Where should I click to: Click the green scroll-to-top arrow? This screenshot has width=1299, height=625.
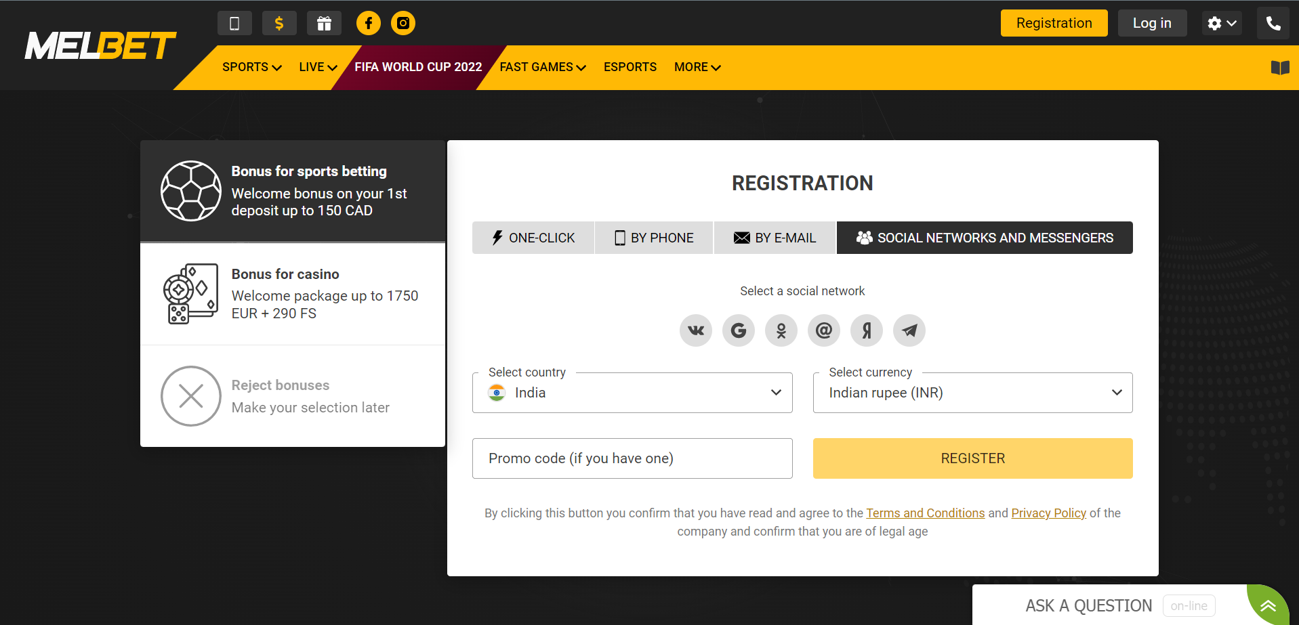point(1268,605)
